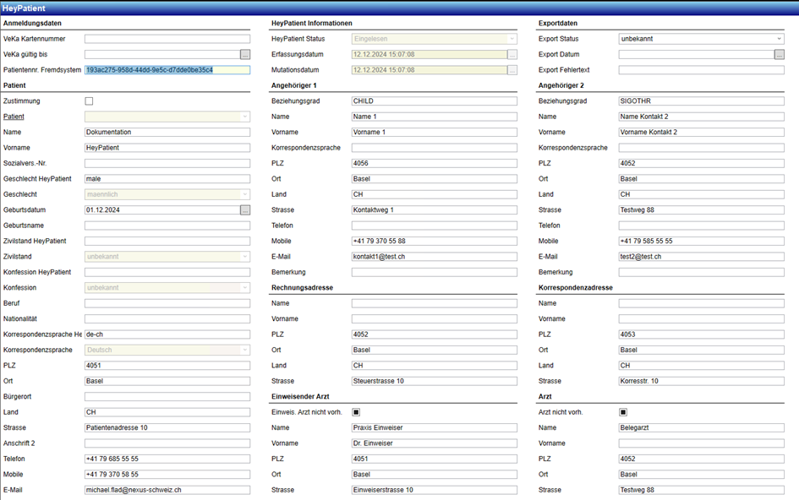Viewport: 799px width, 500px height.
Task: Open Export Datum ellipsis picker
Action: (780, 54)
